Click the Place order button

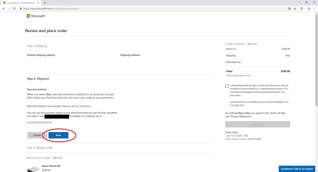[x=258, y=124]
